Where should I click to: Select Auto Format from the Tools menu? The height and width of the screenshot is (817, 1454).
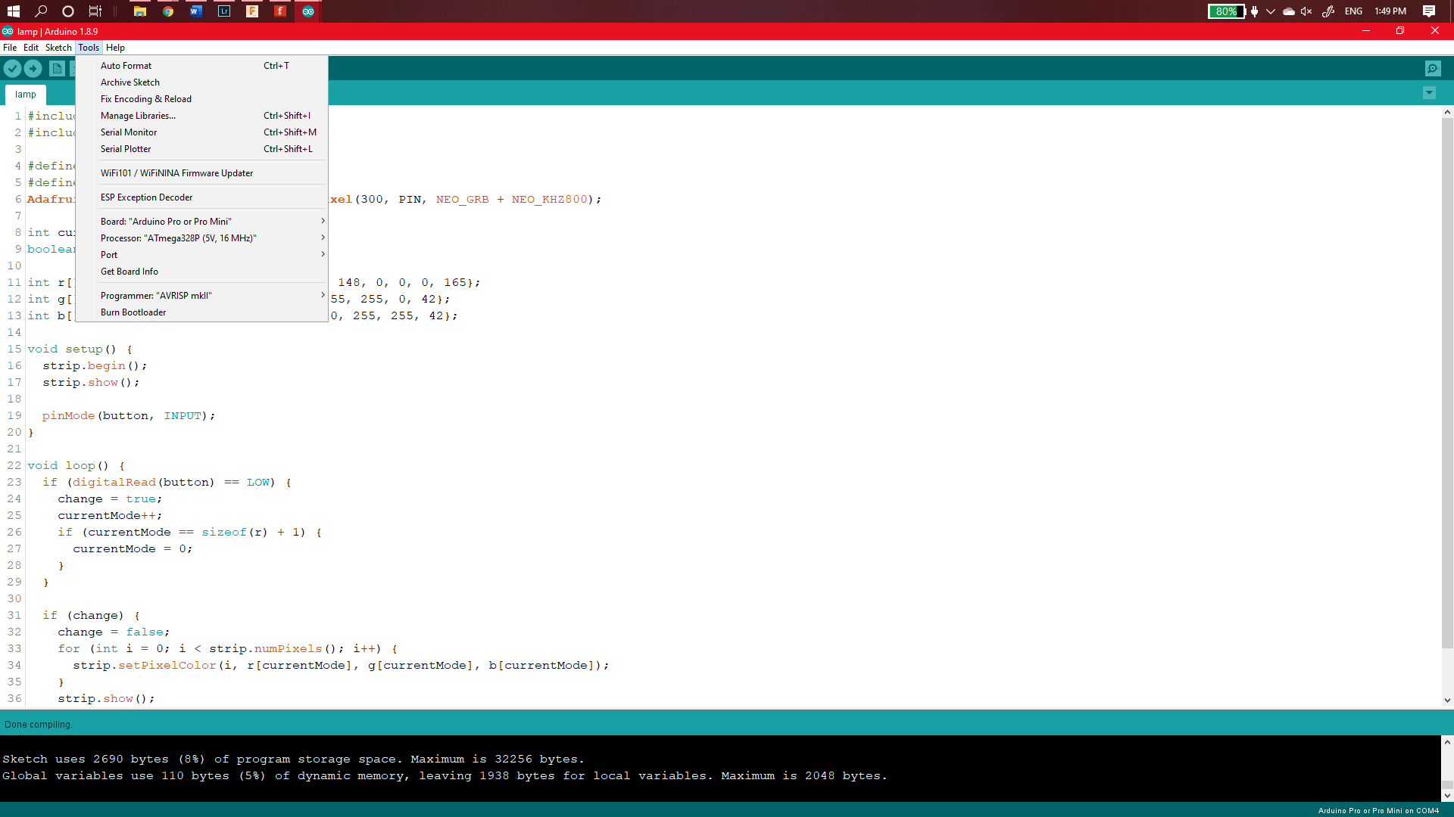[x=126, y=65]
